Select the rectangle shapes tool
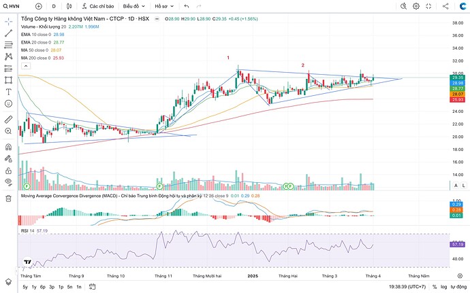 (x=8, y=80)
